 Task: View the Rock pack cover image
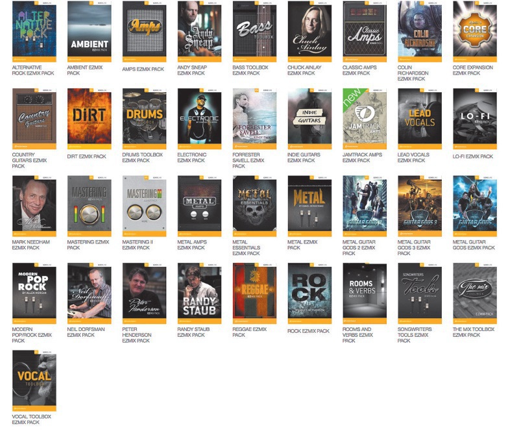309,293
